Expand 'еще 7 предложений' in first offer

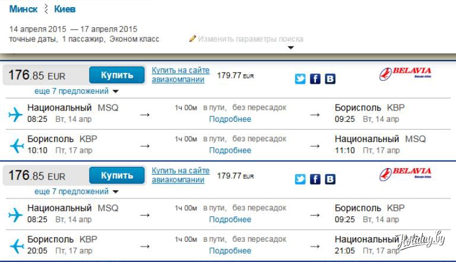pyautogui.click(x=77, y=91)
